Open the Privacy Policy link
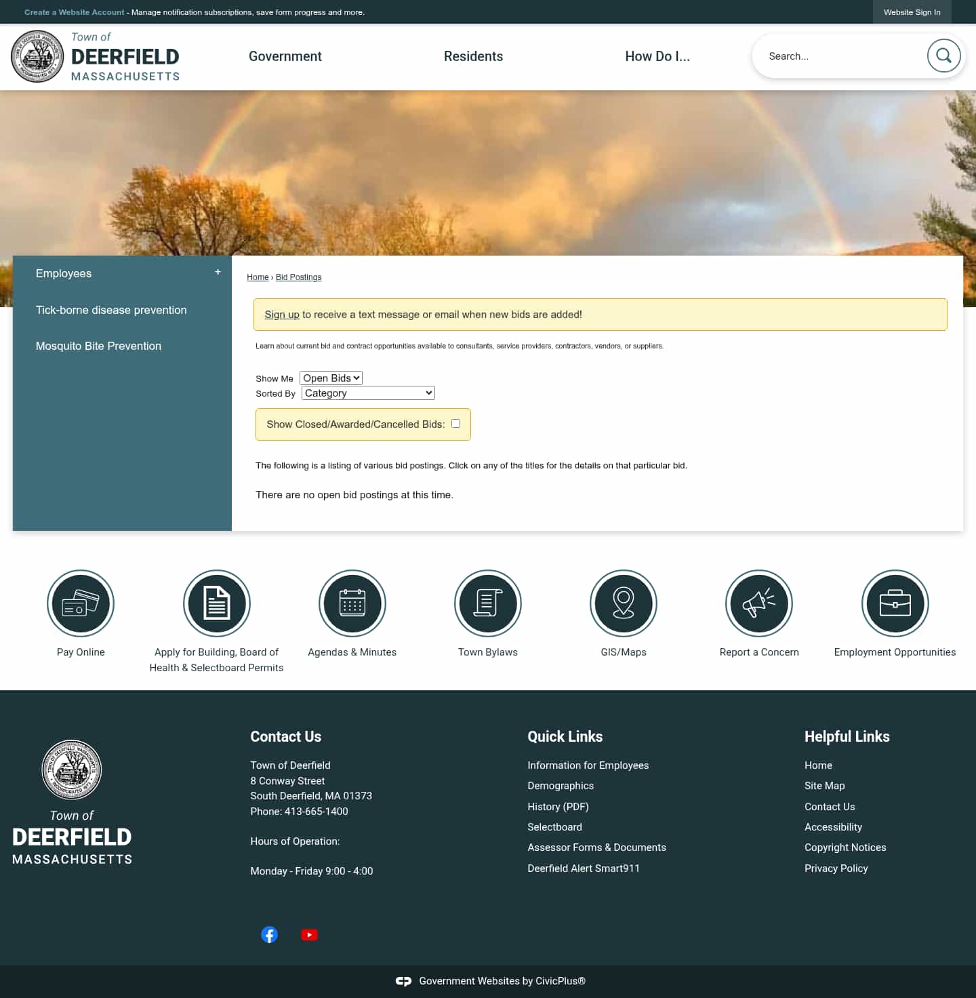 836,869
